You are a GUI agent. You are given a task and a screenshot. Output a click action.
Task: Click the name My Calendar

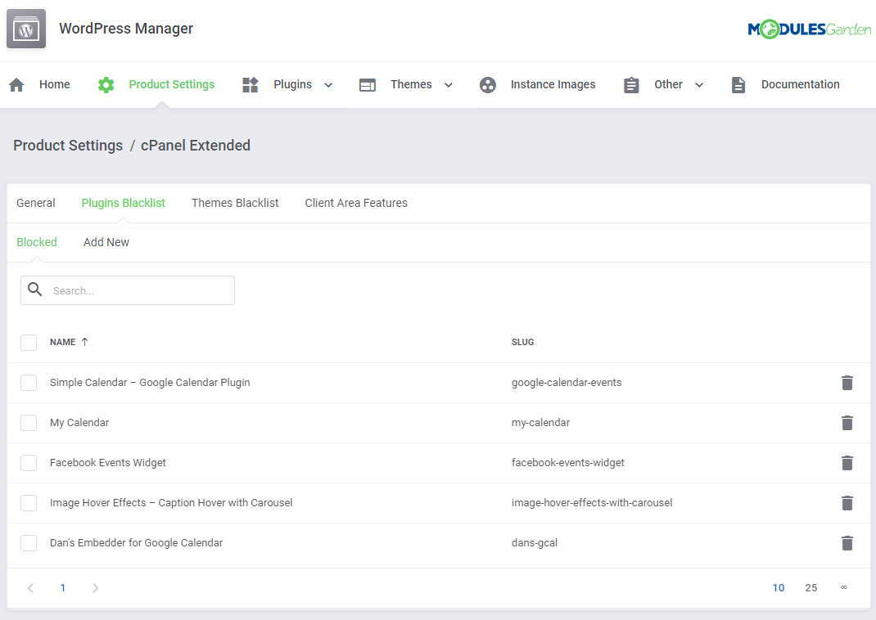[x=79, y=423]
